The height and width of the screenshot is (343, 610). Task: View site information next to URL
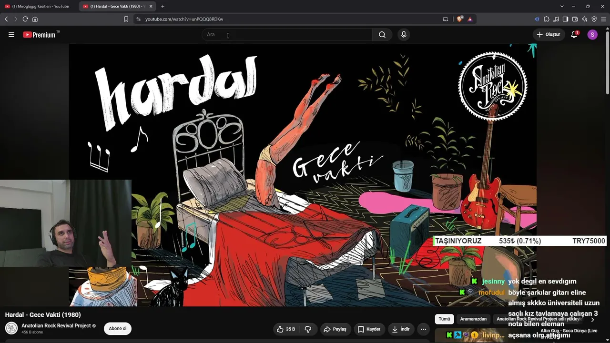pos(138,19)
